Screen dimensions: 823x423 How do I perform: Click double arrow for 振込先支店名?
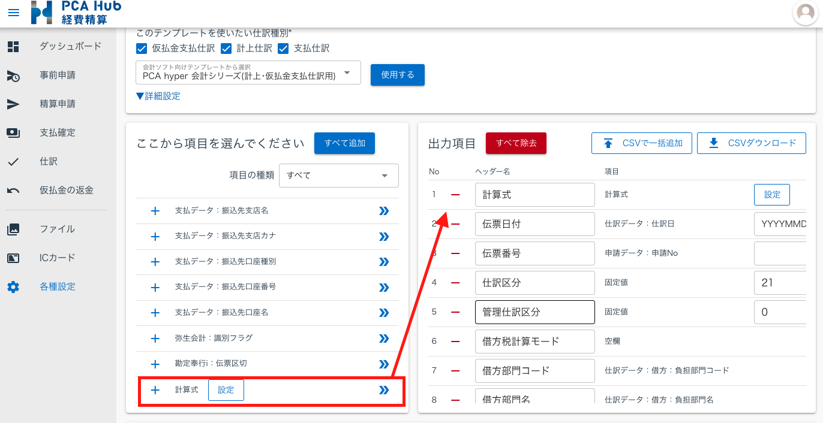384,211
